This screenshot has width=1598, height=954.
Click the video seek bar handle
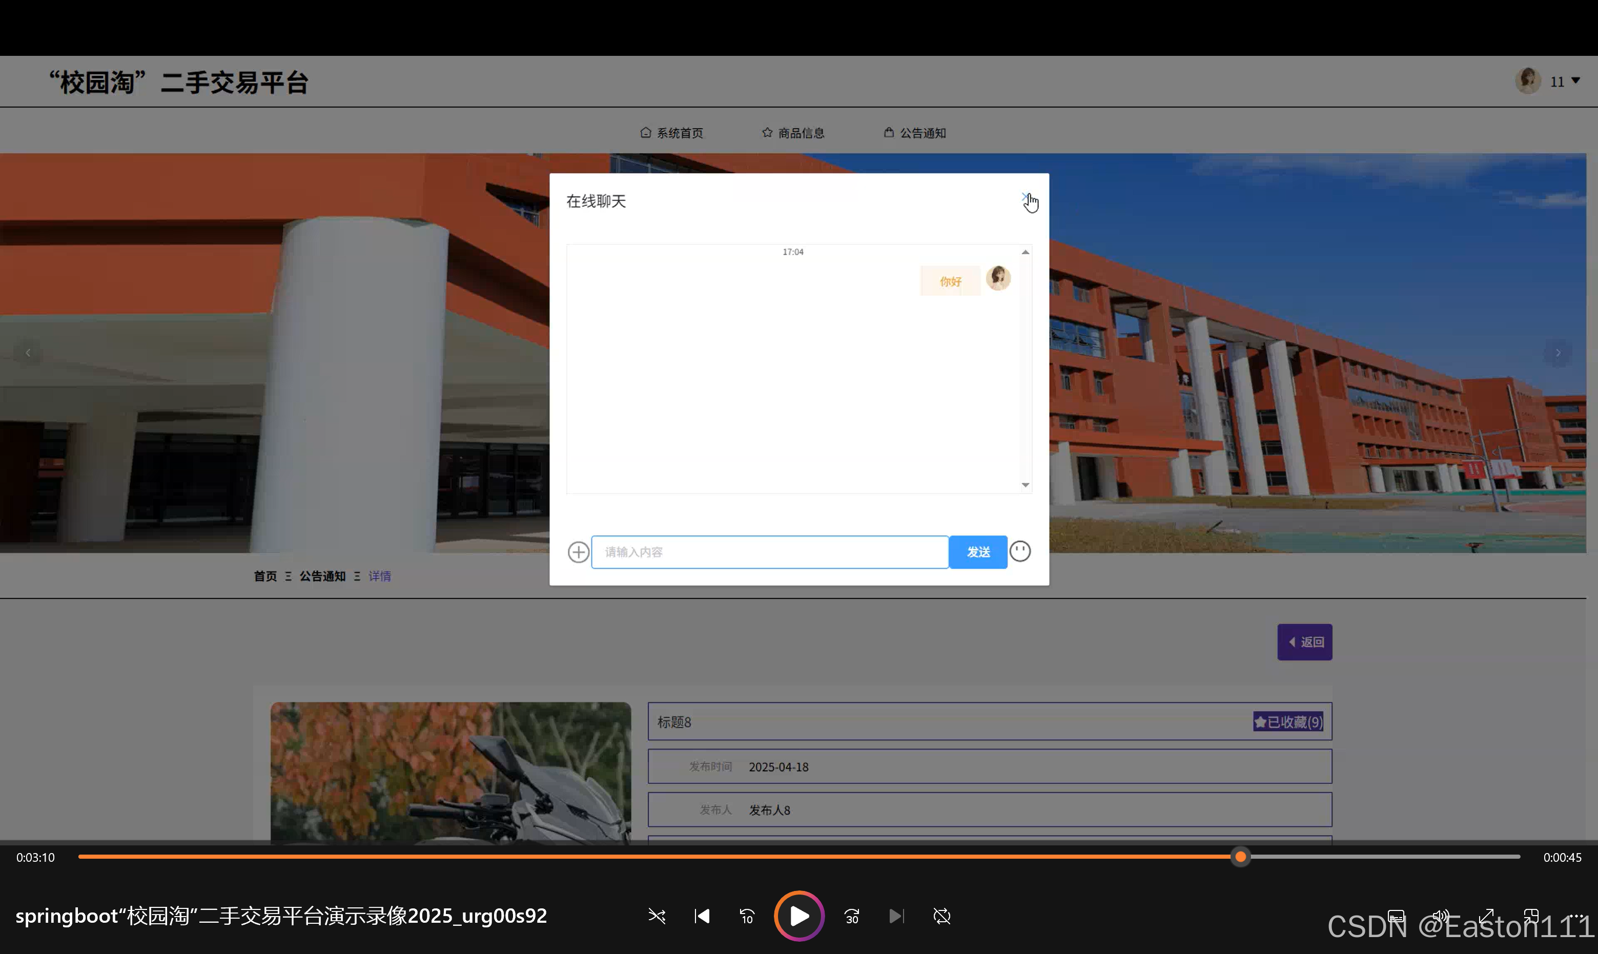(x=1240, y=856)
